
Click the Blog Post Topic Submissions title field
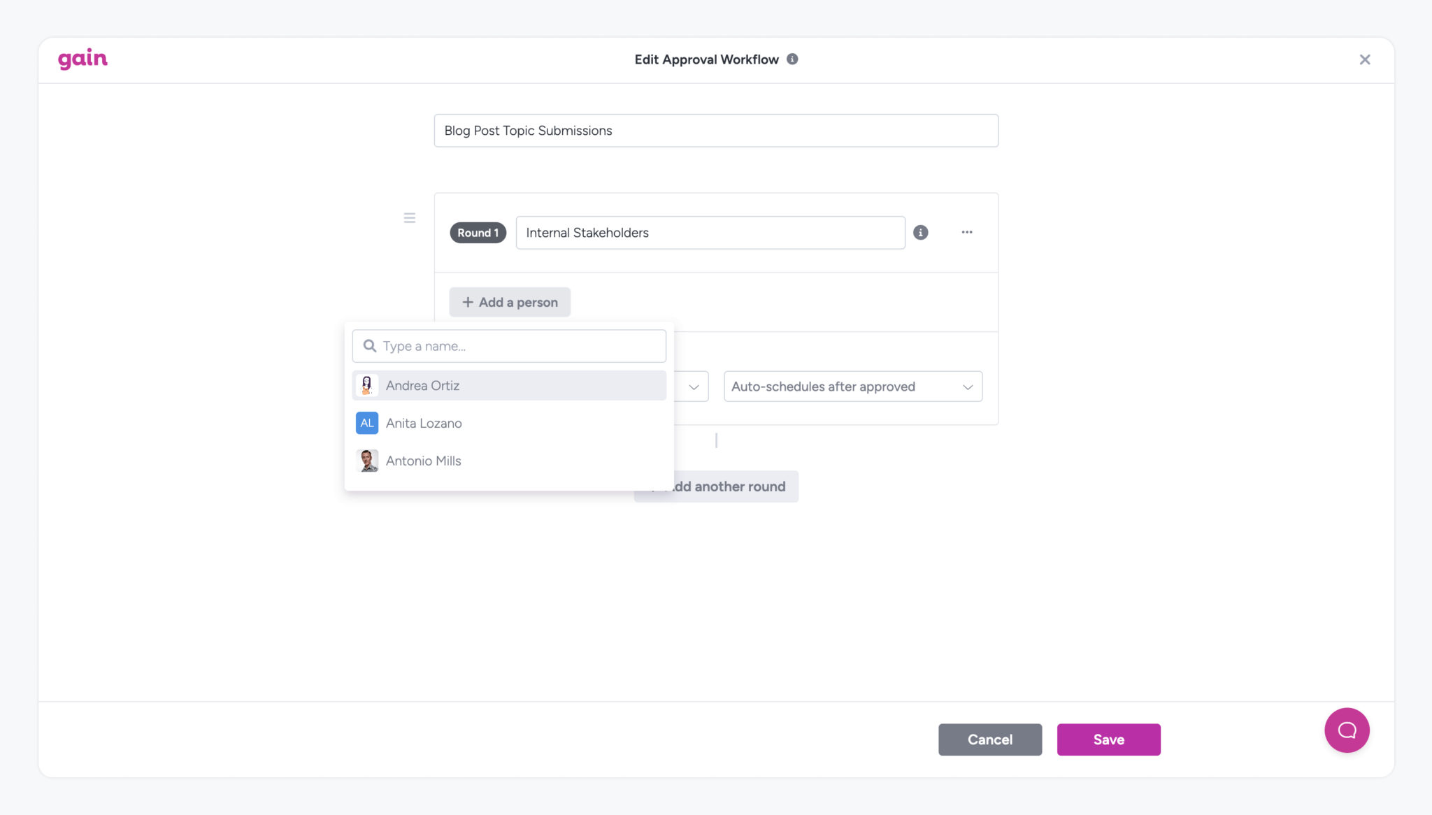click(x=715, y=130)
